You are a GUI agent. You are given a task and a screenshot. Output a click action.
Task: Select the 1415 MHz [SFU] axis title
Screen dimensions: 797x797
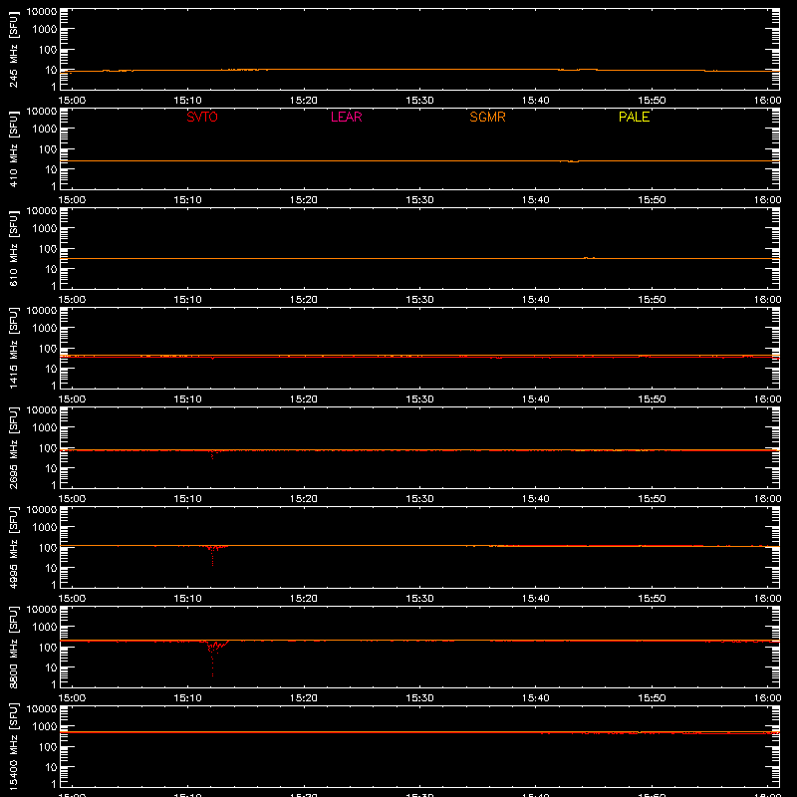(x=14, y=348)
